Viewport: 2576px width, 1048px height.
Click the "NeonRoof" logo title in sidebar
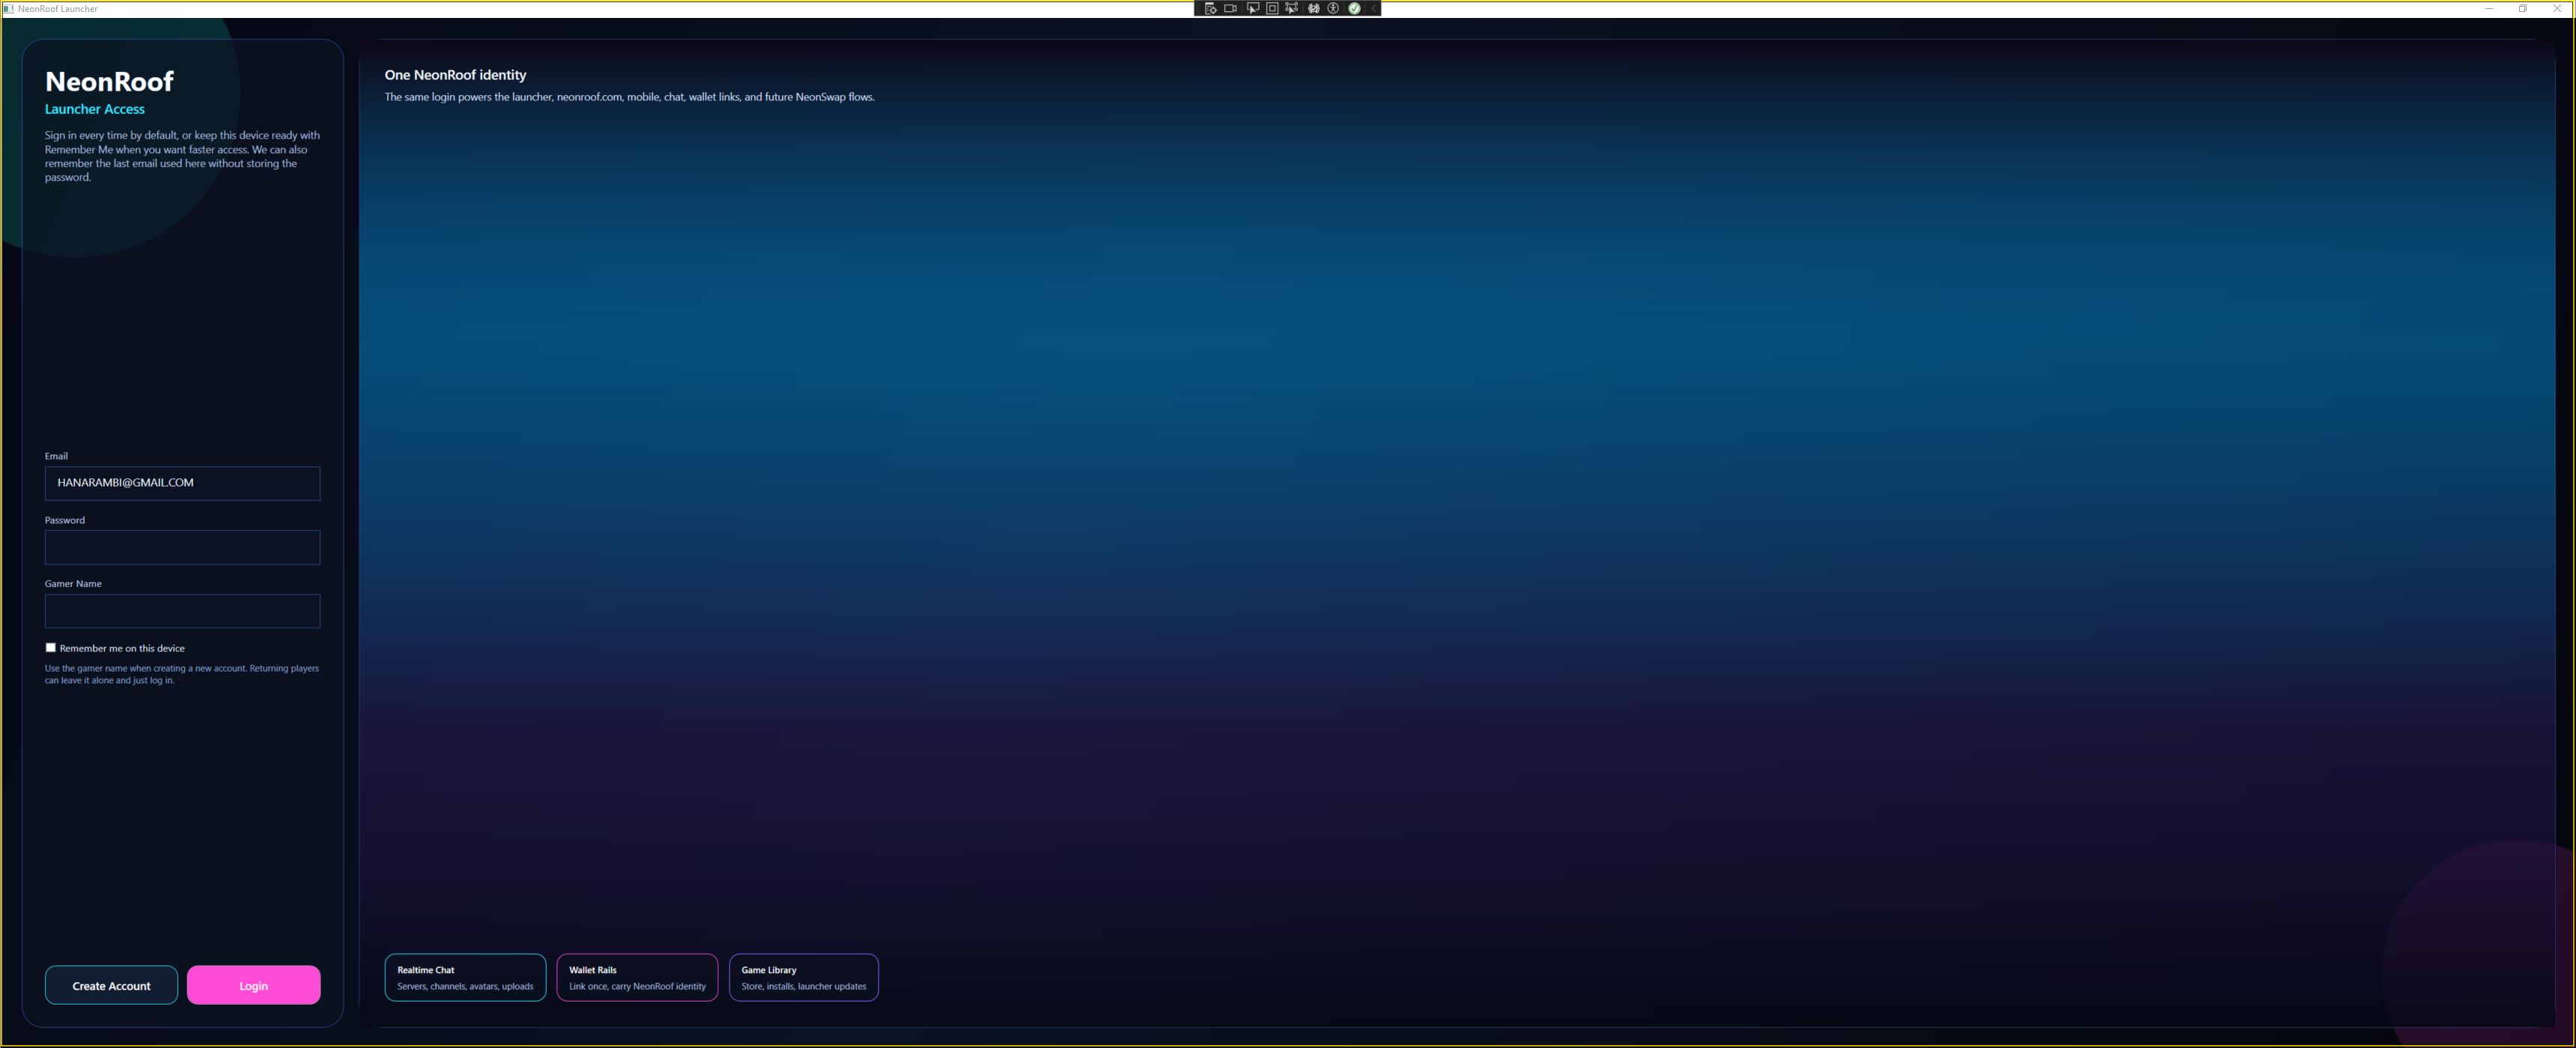coord(109,81)
